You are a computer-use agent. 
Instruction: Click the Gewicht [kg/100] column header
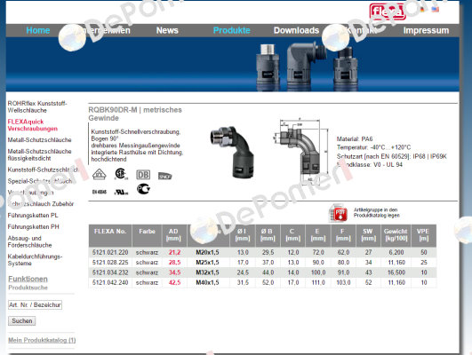[396, 235]
